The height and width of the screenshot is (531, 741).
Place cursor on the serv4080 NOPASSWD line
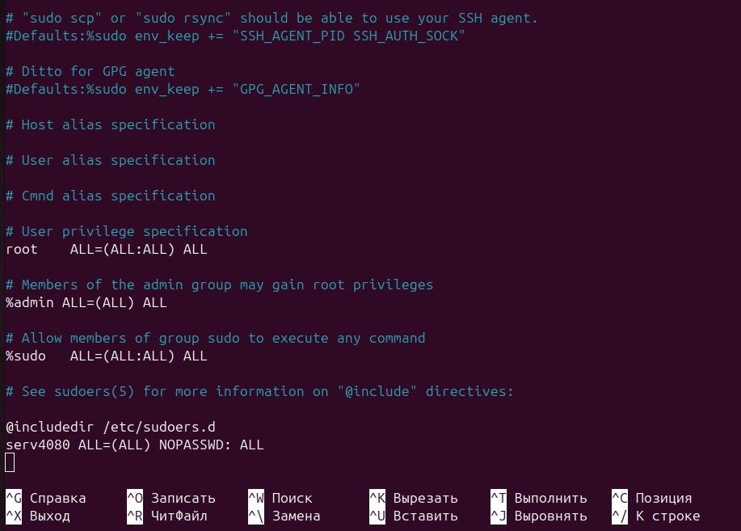pos(134,445)
